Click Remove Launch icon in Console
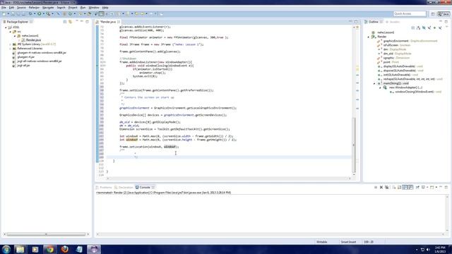The image size is (452, 254). 381,188
